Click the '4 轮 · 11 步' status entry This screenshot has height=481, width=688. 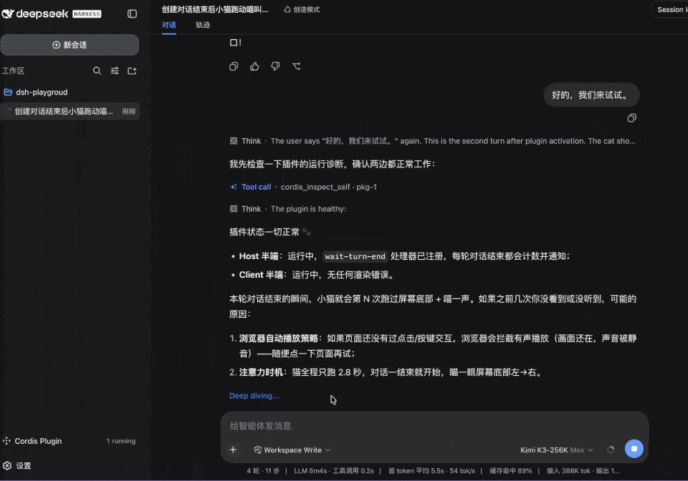tap(263, 471)
